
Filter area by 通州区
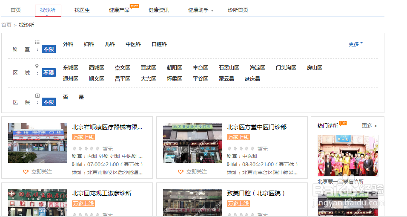71,79
